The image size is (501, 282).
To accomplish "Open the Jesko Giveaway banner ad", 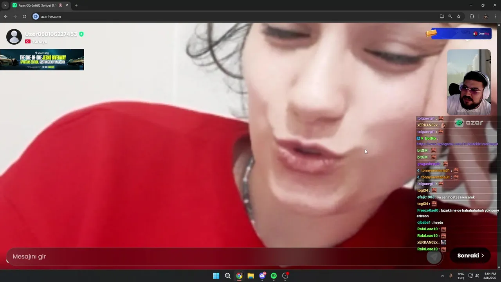I will (42, 60).
